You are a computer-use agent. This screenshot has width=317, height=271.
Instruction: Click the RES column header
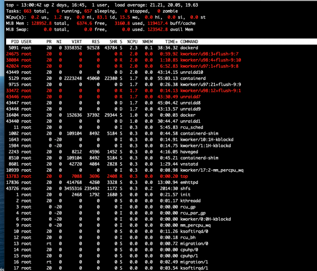click(x=96, y=42)
